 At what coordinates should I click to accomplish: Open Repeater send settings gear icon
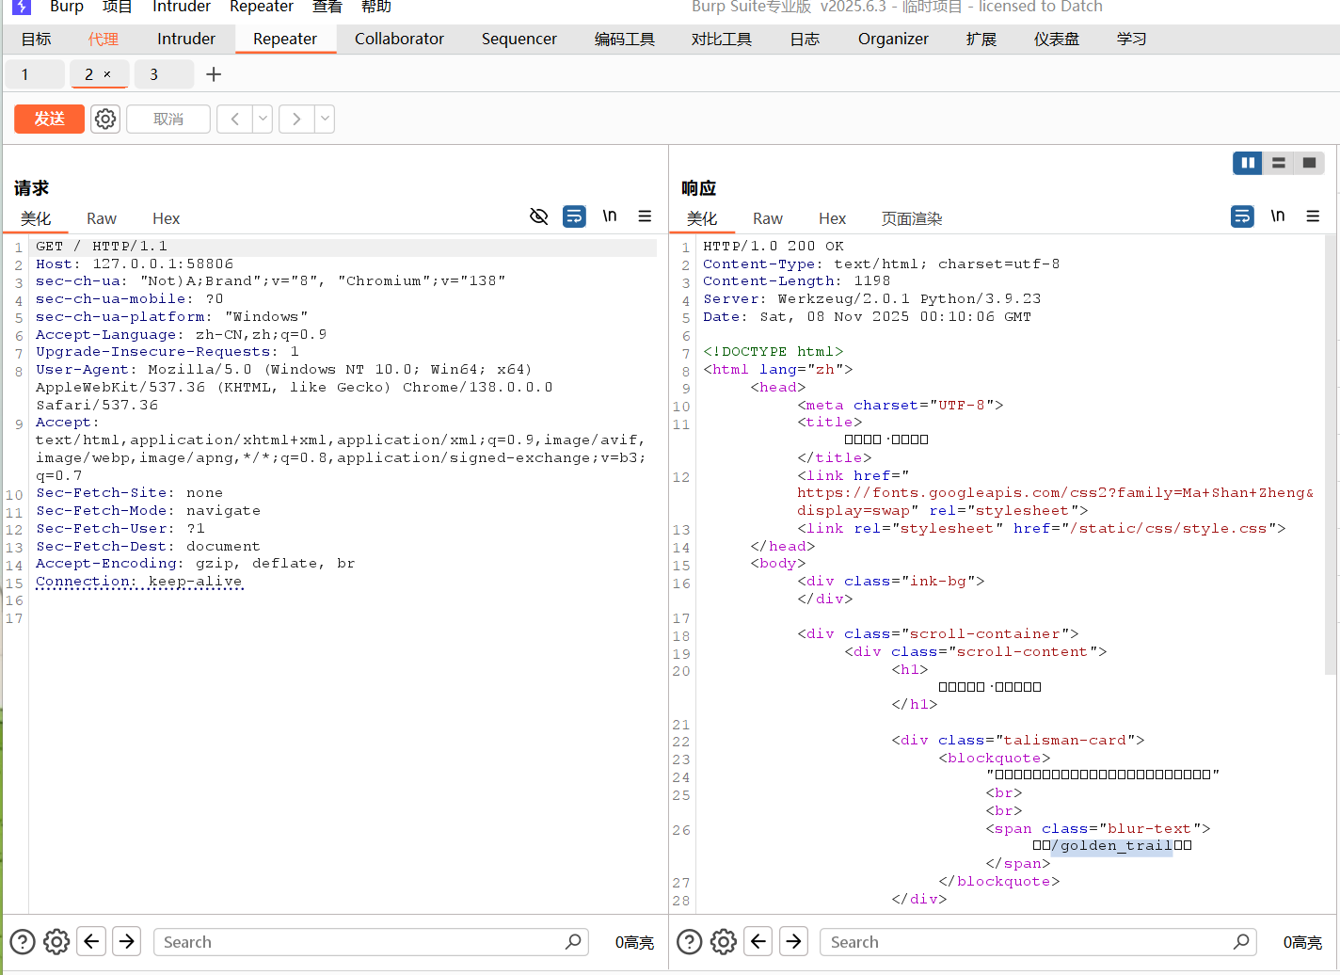(105, 119)
